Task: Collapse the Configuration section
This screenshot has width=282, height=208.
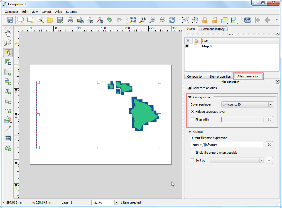Action: pos(190,97)
